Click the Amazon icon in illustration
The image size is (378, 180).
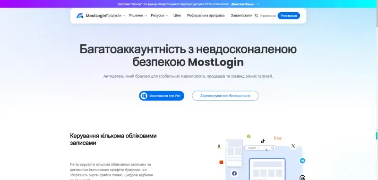pos(219,146)
